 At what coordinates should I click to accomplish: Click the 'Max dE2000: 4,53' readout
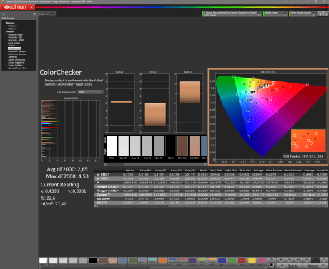pos(67,176)
